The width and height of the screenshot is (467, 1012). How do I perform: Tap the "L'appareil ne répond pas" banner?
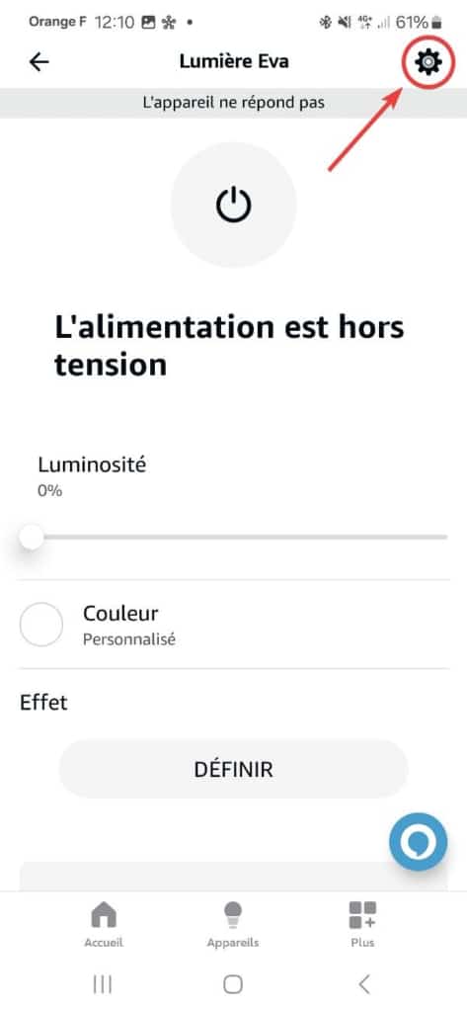233,103
